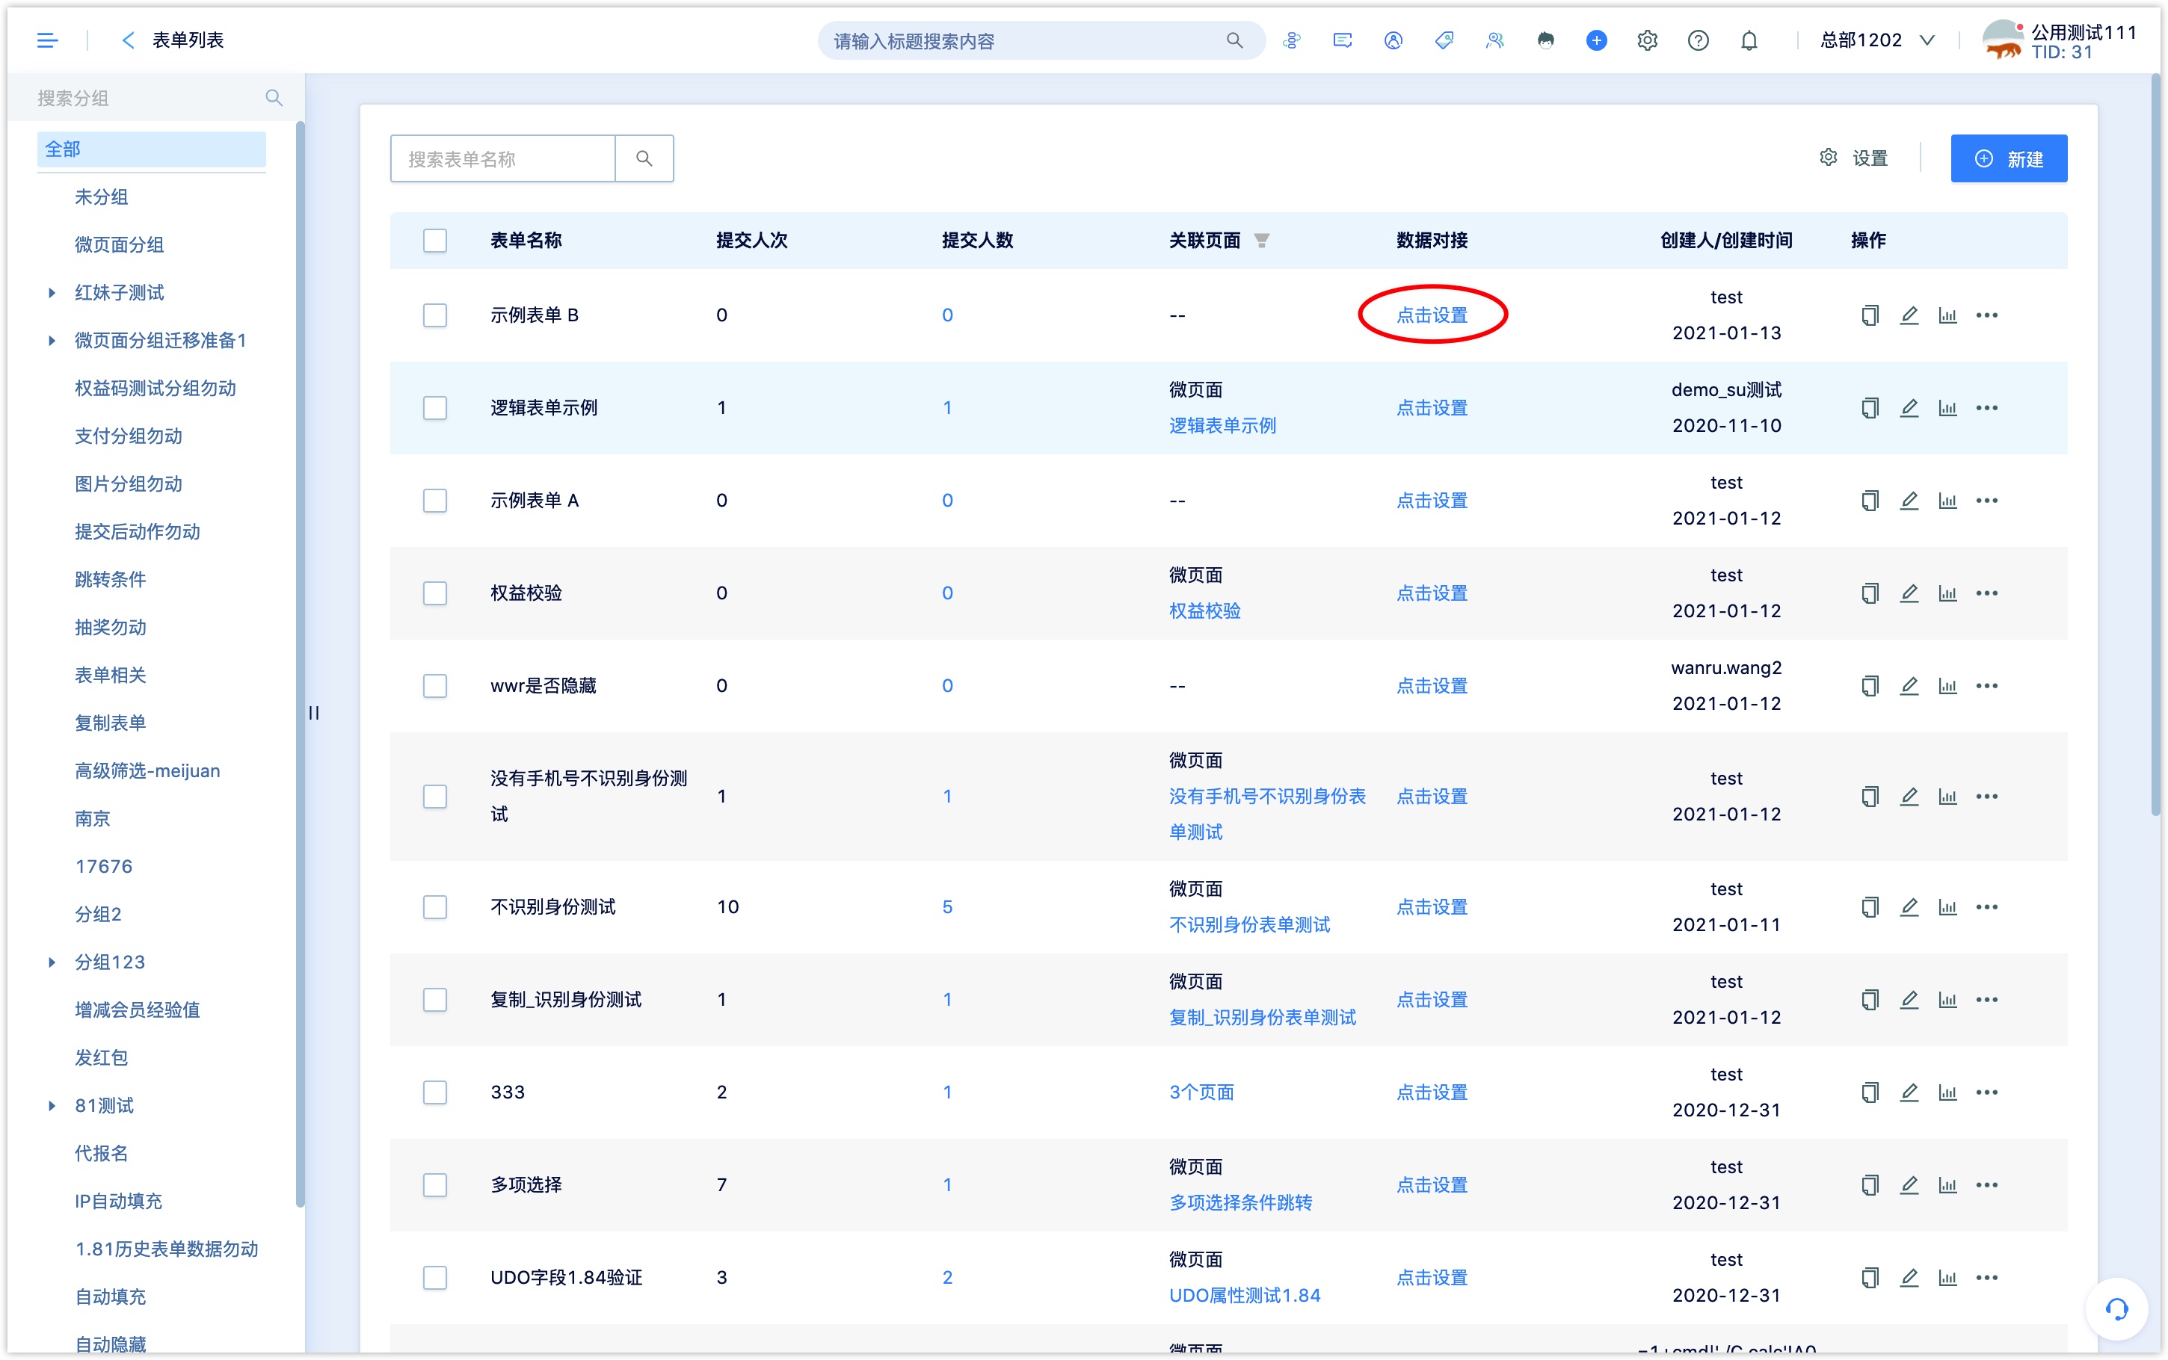This screenshot has height=1360, width=2168.
Task: Open the help question mark icon
Action: coord(1698,40)
